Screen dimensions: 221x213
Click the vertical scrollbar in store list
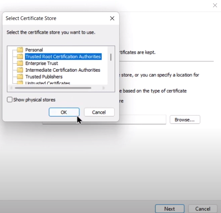tap(111, 57)
